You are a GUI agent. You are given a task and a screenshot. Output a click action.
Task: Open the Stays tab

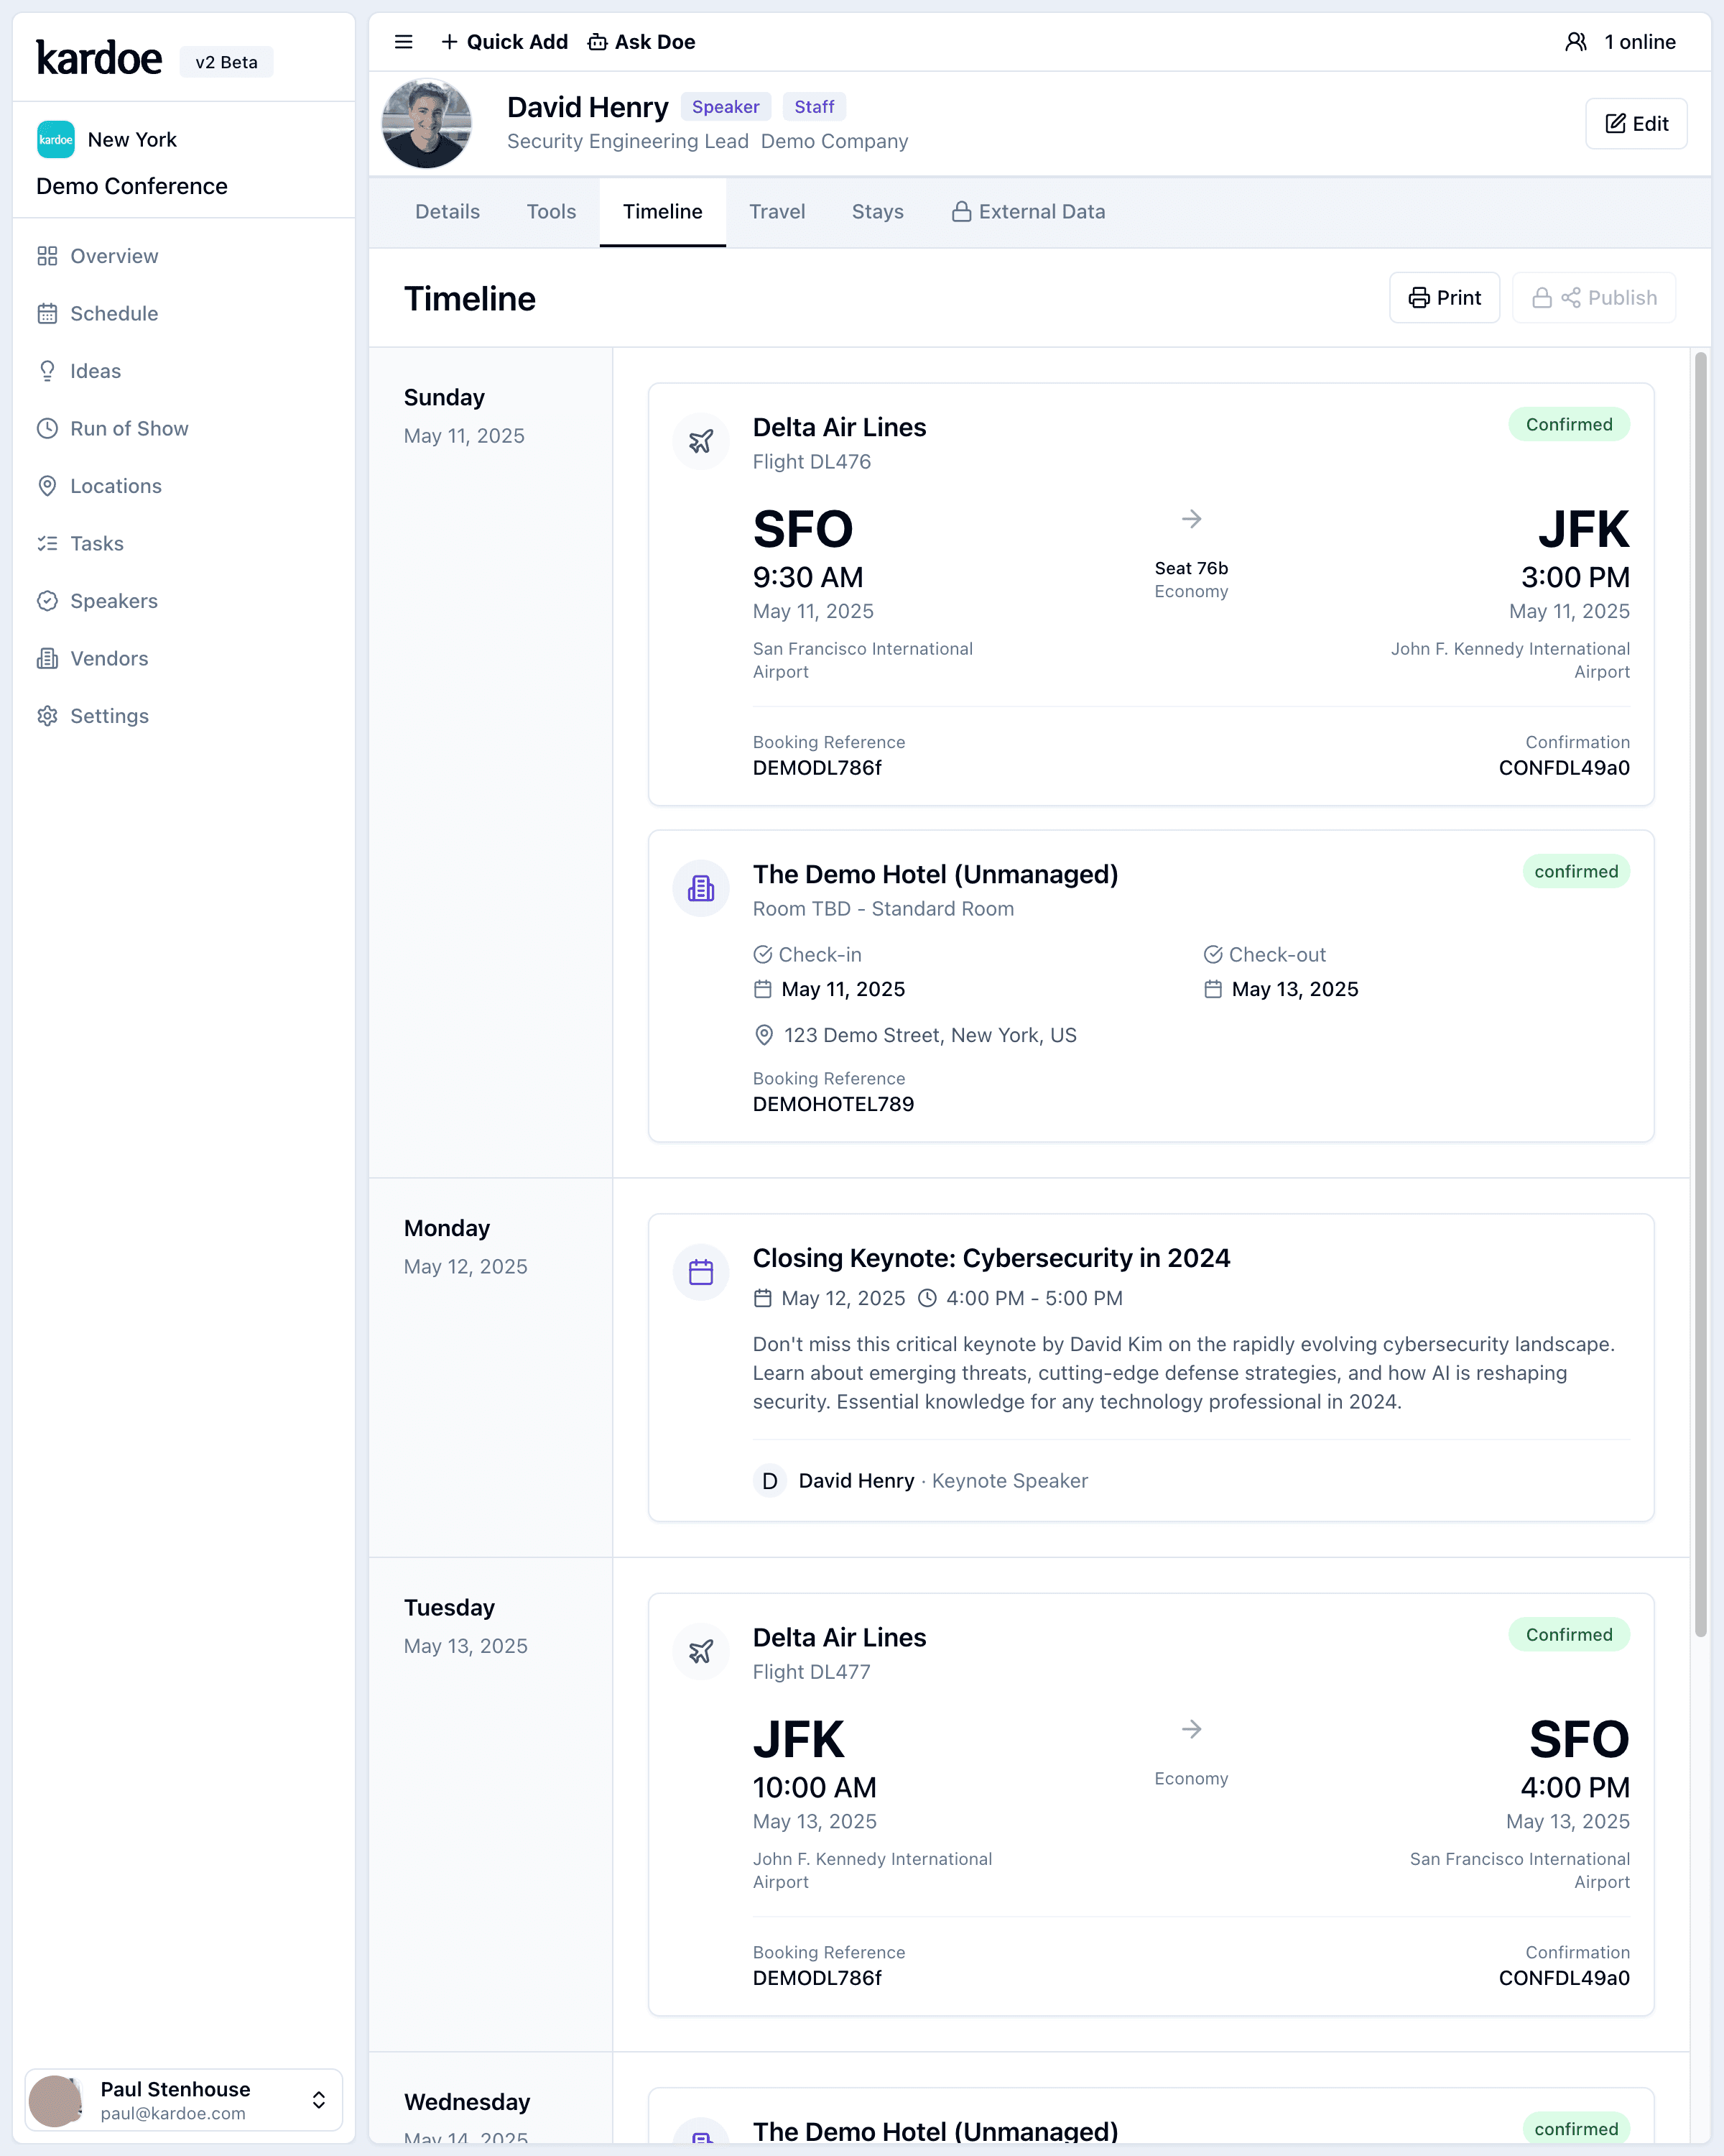tap(878, 212)
